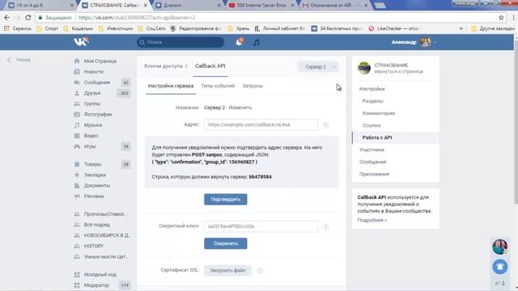
Task: Open Разделы in right menu
Action: click(372, 101)
